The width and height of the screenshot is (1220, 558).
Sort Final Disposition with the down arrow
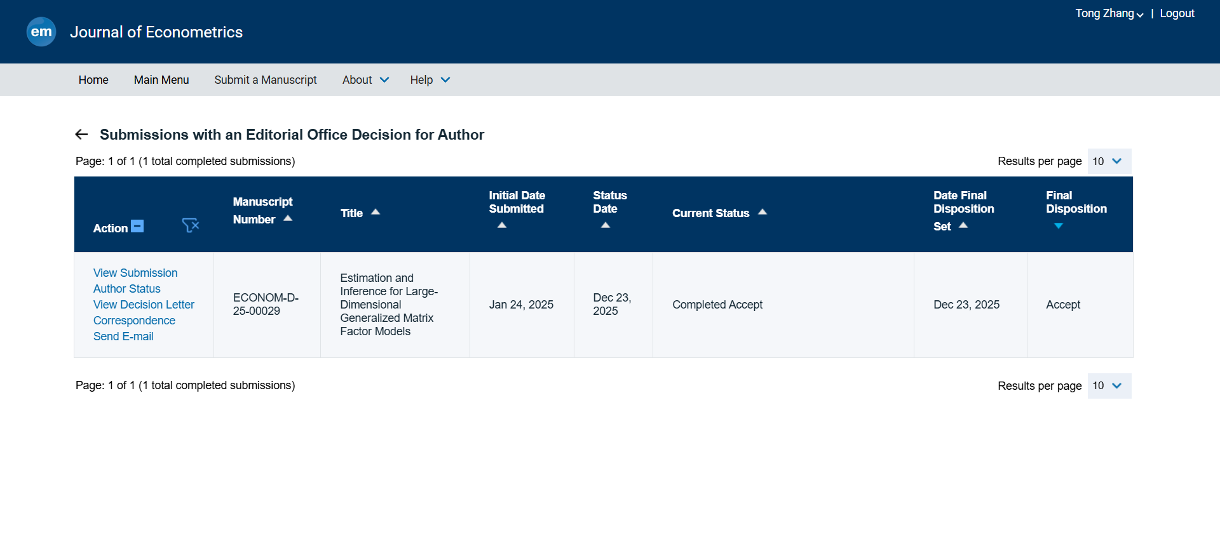pos(1059,226)
